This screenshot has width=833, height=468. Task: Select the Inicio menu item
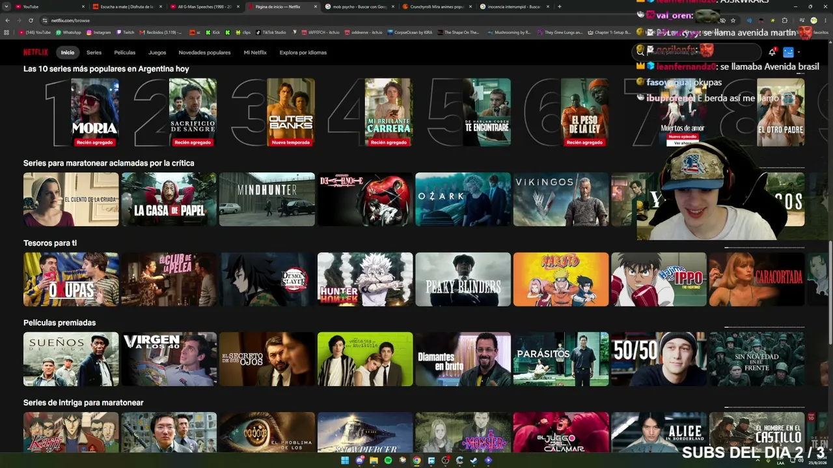68,53
